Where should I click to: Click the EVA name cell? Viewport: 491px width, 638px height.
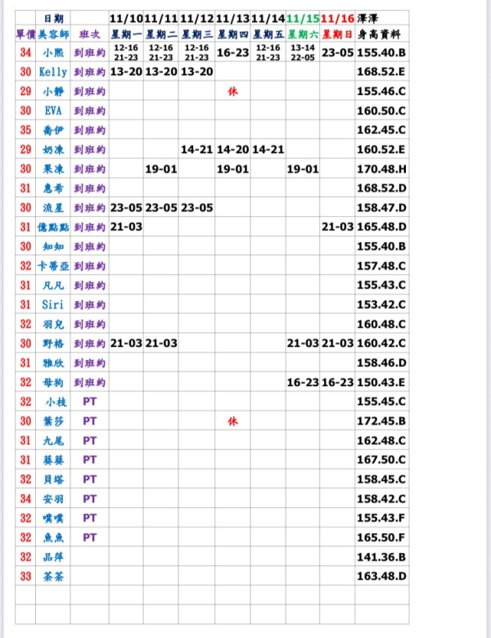[x=54, y=110]
